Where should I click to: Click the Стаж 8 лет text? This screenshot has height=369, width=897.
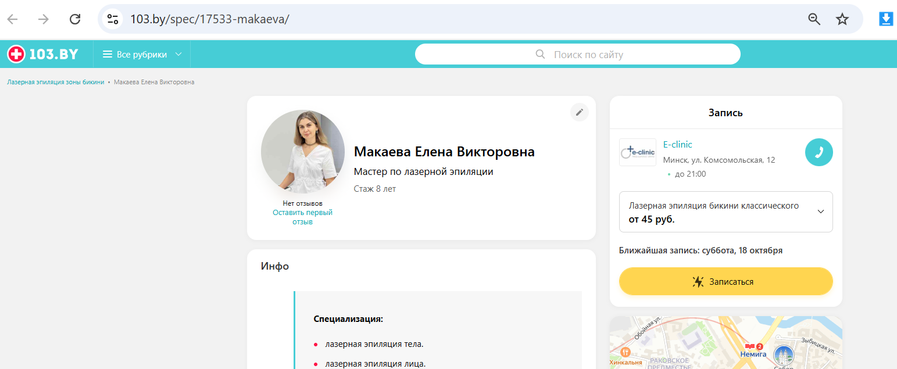pyautogui.click(x=375, y=189)
